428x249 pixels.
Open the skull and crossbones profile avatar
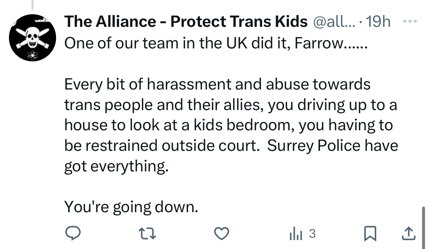click(32, 38)
